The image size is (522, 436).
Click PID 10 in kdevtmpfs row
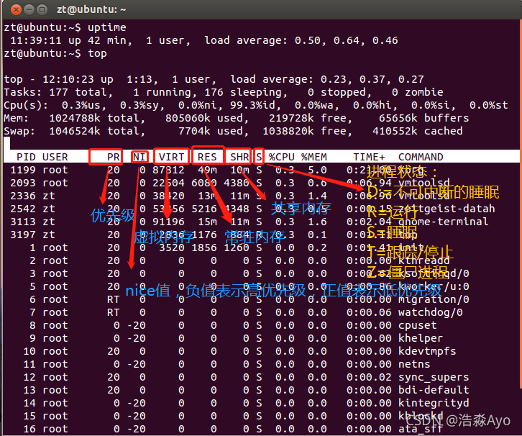pyautogui.click(x=29, y=351)
